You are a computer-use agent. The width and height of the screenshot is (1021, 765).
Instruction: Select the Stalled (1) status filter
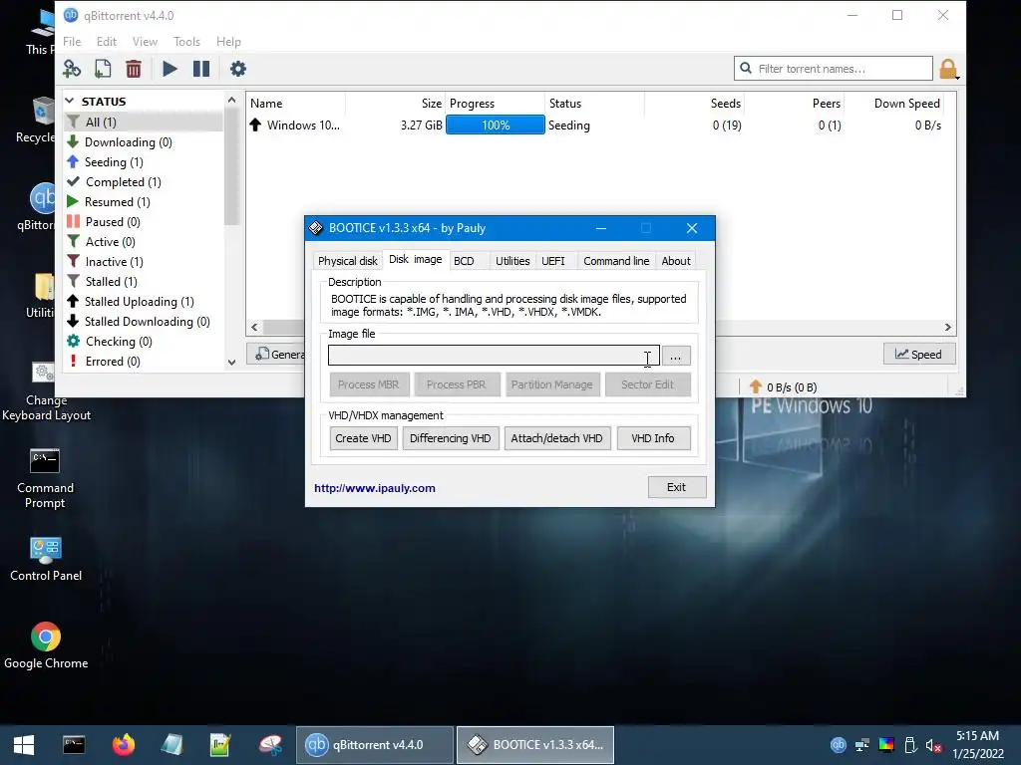point(111,282)
